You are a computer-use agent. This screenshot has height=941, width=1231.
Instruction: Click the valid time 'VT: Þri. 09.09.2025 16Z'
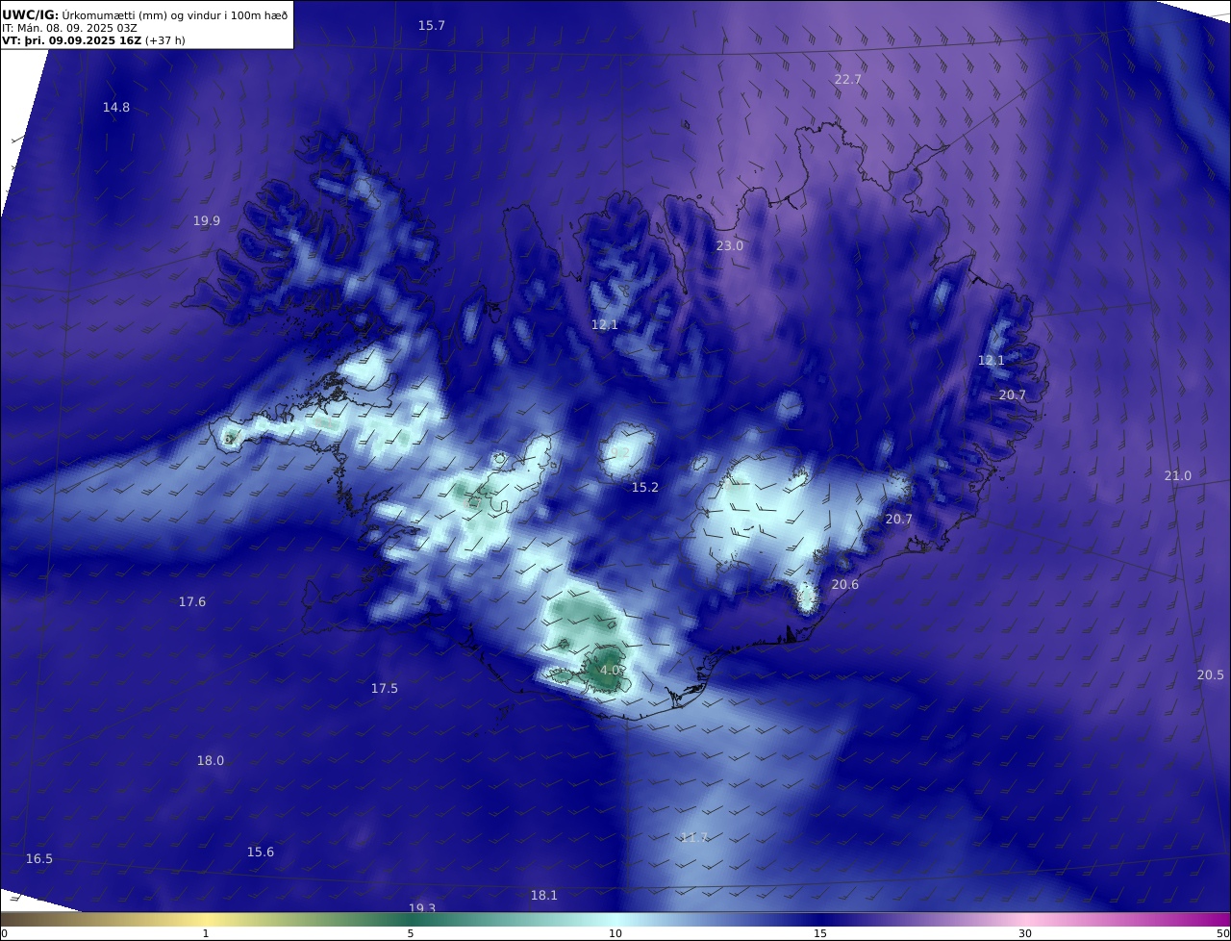[x=71, y=40]
